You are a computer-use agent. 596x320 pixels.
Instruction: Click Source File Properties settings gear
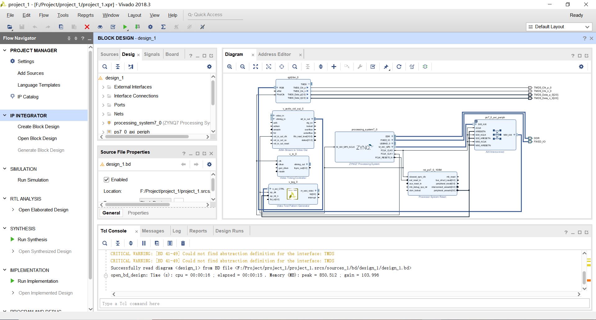(209, 165)
